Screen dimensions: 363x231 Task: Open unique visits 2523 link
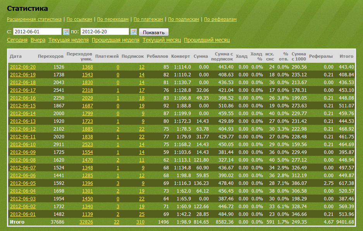pyautogui.click(x=88, y=145)
